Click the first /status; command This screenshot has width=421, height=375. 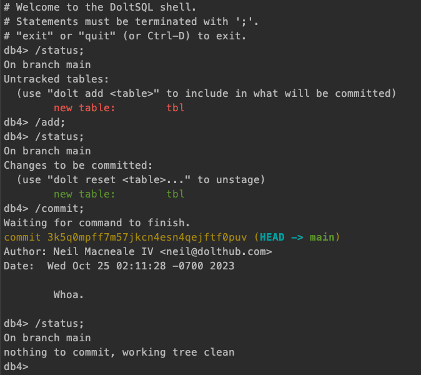click(x=59, y=50)
